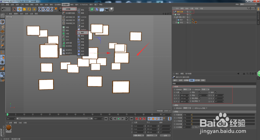Click the floor grid icon in toolbar
This screenshot has width=260, height=140.
102,9
